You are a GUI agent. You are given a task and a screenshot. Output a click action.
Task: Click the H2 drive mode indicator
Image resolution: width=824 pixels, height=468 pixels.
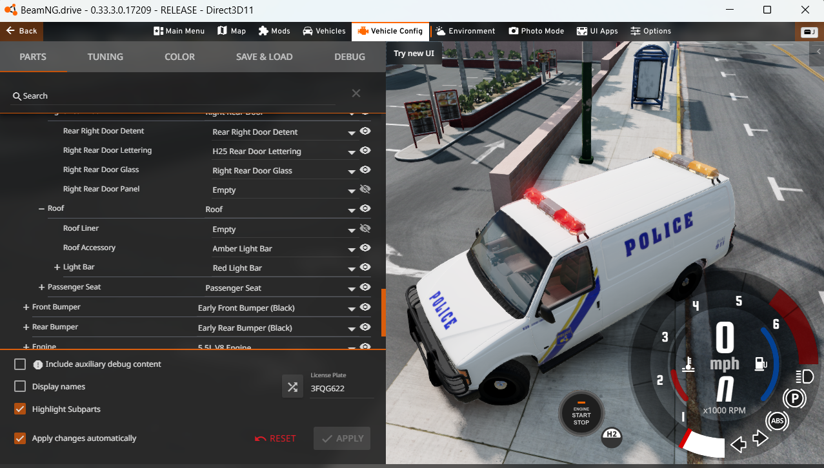(612, 437)
